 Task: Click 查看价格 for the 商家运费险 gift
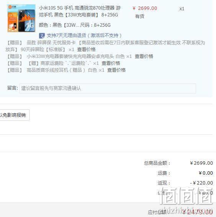[x=111, y=63]
